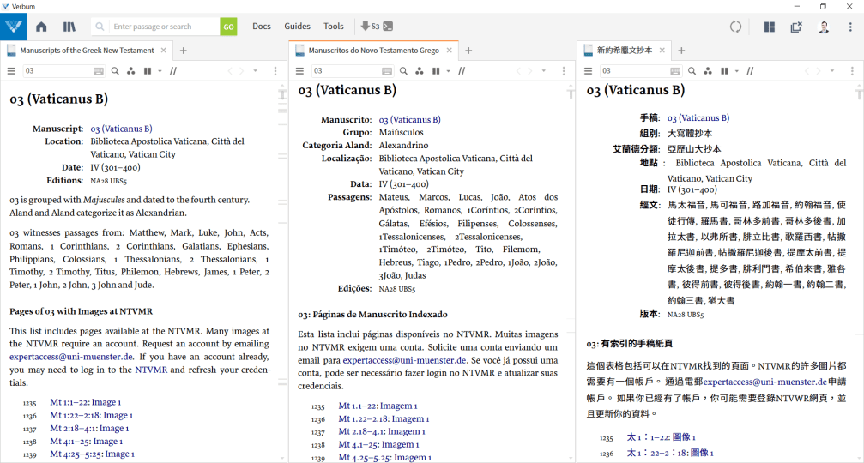Click the close all panels icon
Viewport: 864px width, 463px height.
(796, 27)
